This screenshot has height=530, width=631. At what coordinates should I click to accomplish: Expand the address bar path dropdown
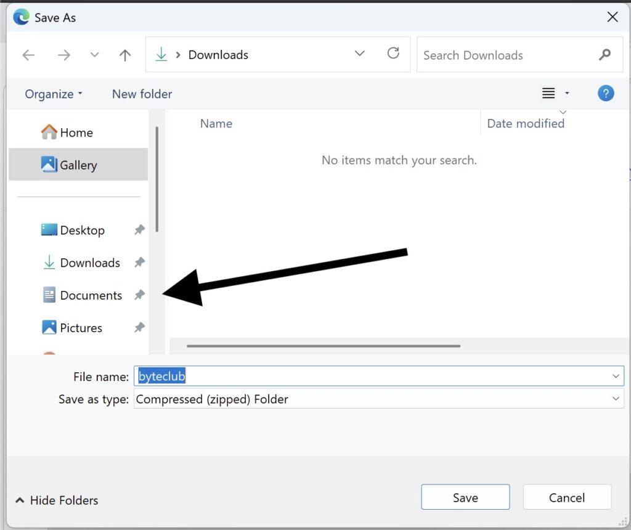coord(360,54)
